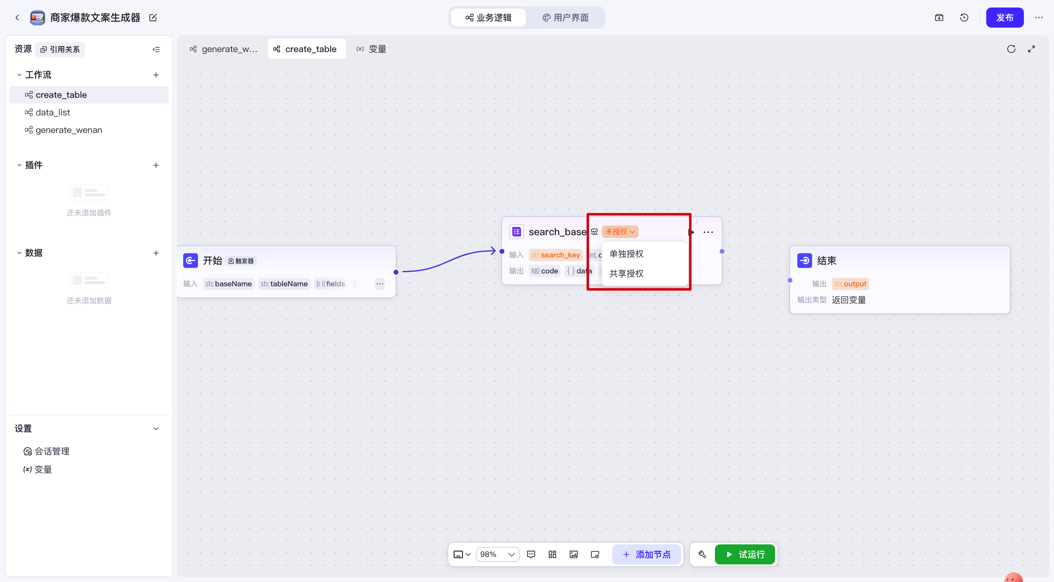The width and height of the screenshot is (1054, 582).
Task: Collapse the 设置 section chevron
Action: point(156,429)
